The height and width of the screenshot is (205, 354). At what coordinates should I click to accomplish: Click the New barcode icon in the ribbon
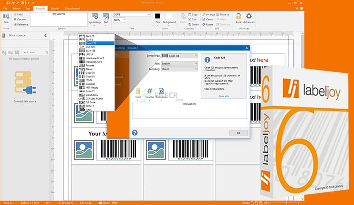tap(6, 17)
